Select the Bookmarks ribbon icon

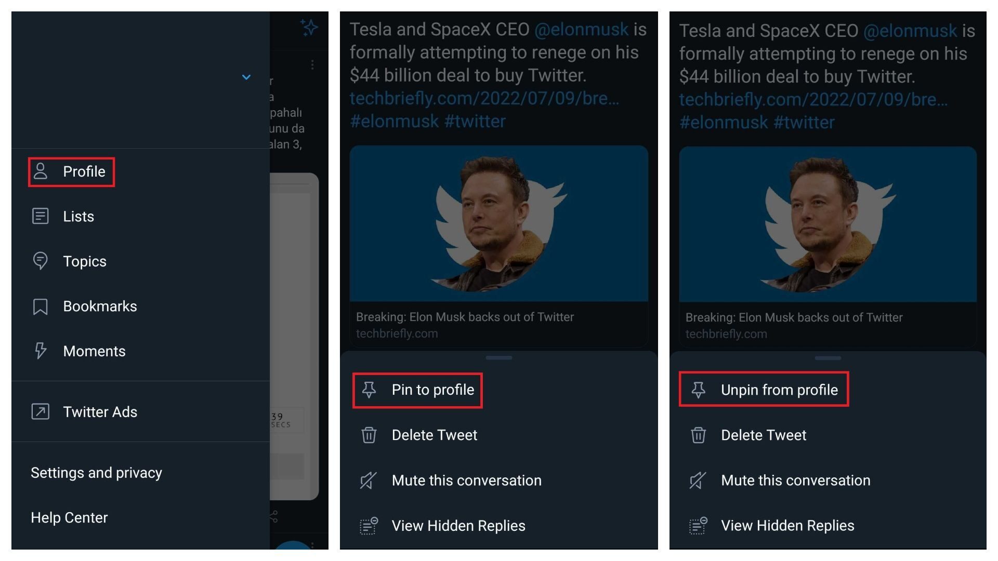[40, 306]
